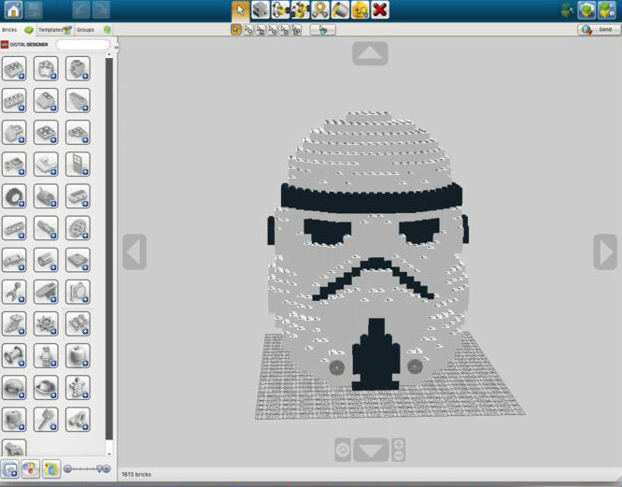Open the Bricks tab
The height and width of the screenshot is (487, 622).
(x=18, y=30)
